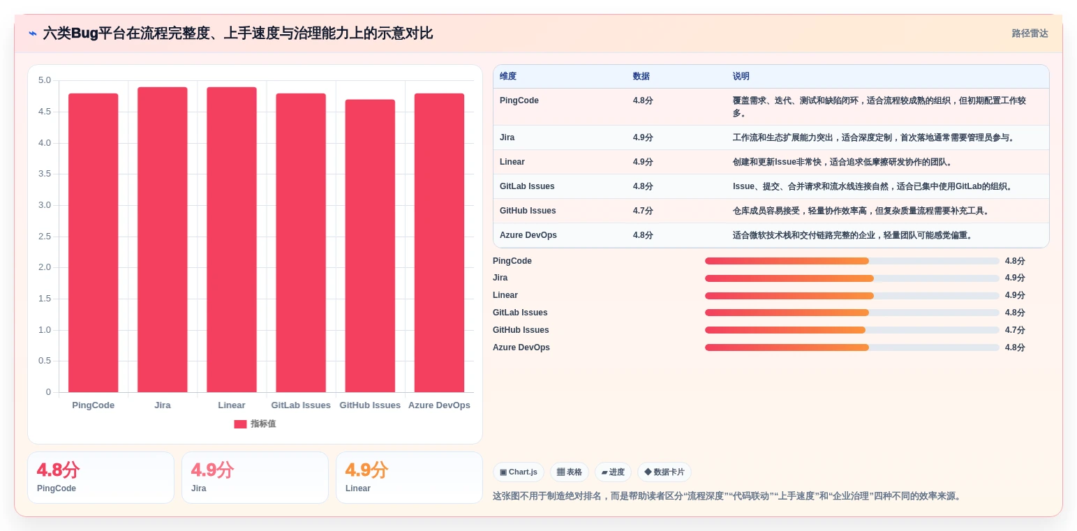Click the PingCode table row name
The width and height of the screenshot is (1077, 531).
519,100
